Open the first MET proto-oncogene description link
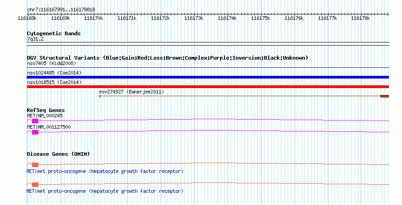This screenshot has width=402, height=205. 105,171
